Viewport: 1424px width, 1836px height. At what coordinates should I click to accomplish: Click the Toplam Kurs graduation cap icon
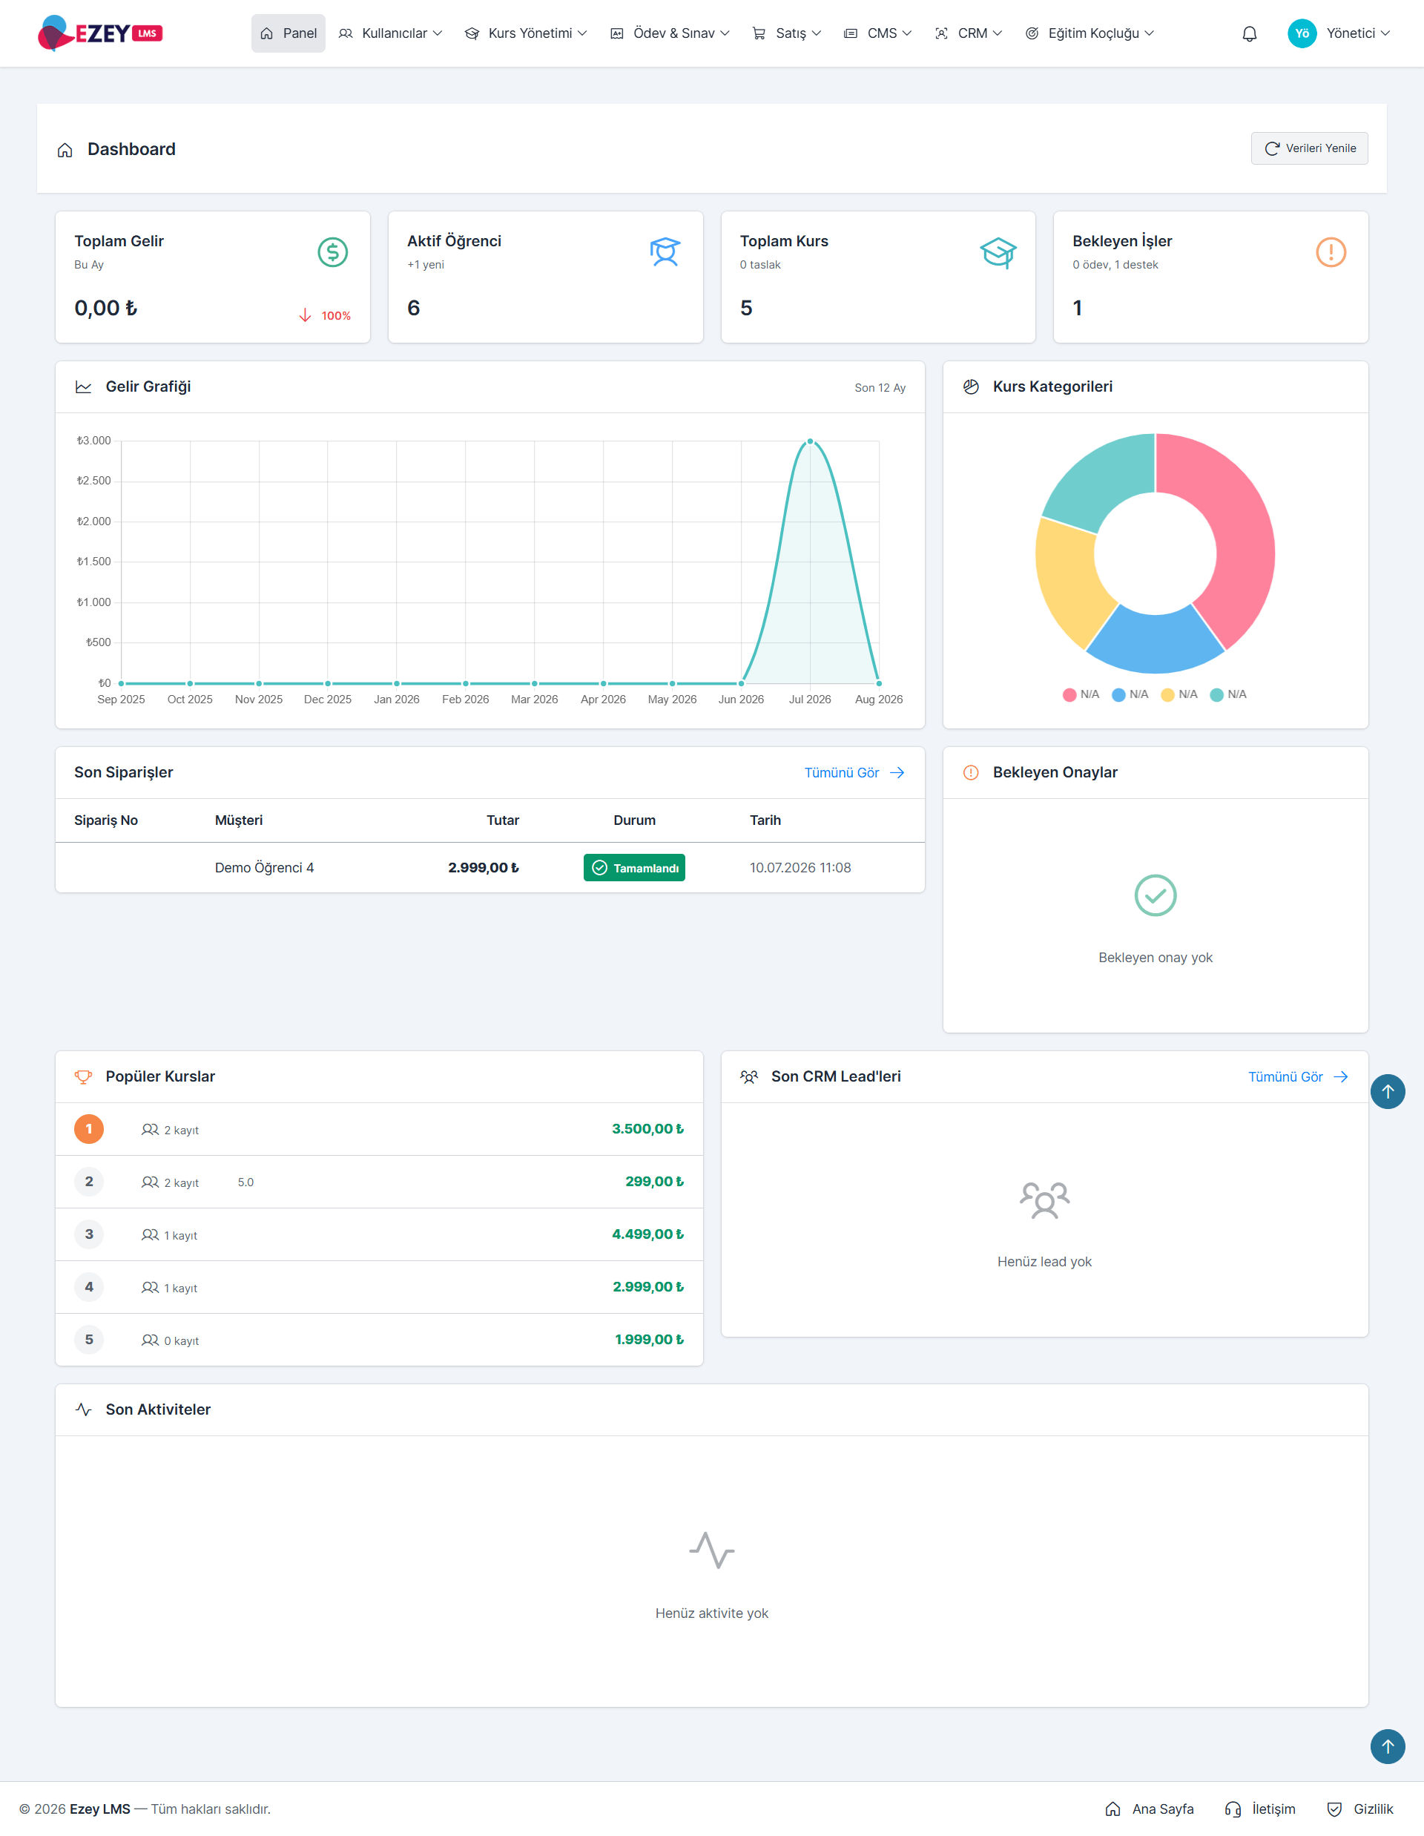[998, 252]
